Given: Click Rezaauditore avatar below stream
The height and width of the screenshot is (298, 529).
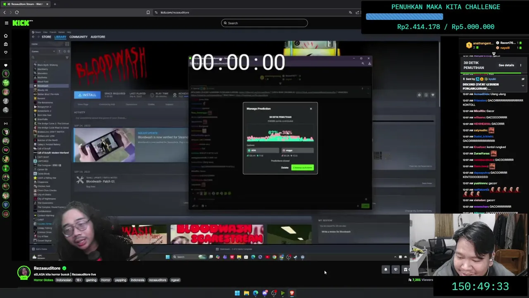Looking at the screenshot, I should [x=24, y=272].
